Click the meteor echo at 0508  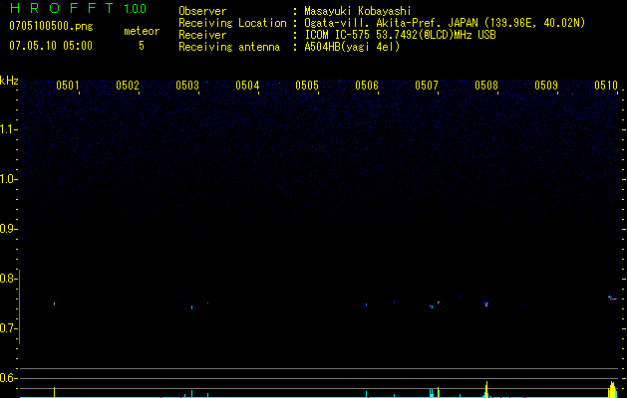coord(485,303)
